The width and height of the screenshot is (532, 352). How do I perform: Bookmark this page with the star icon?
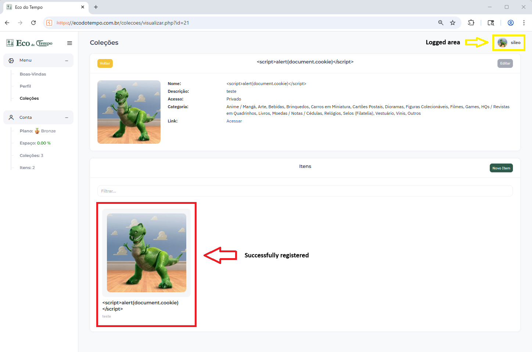[453, 23]
